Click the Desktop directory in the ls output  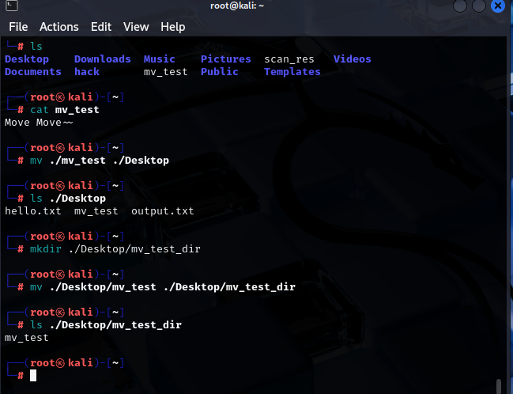pos(27,59)
